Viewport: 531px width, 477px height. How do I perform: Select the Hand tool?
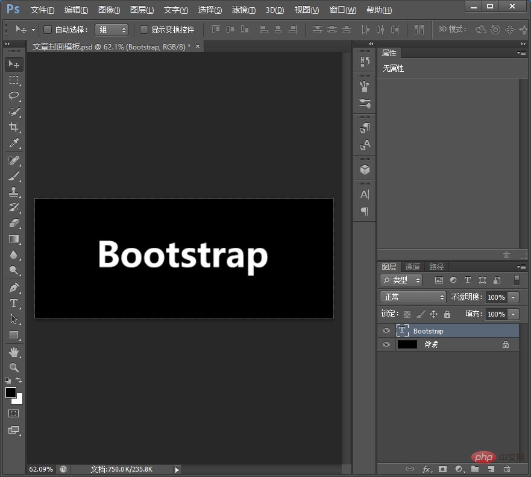tap(14, 352)
